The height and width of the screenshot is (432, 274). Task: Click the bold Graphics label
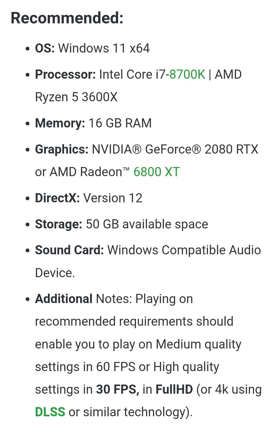click(x=62, y=149)
